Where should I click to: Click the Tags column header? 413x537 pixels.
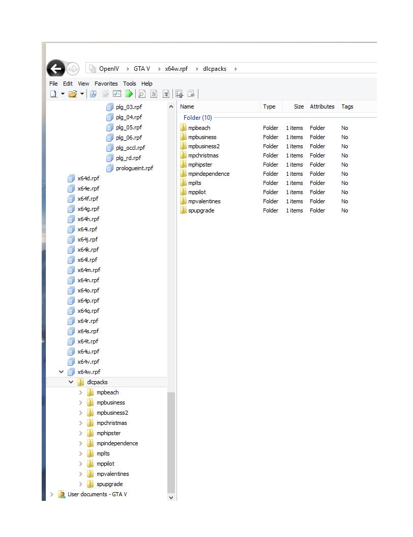[357, 106]
